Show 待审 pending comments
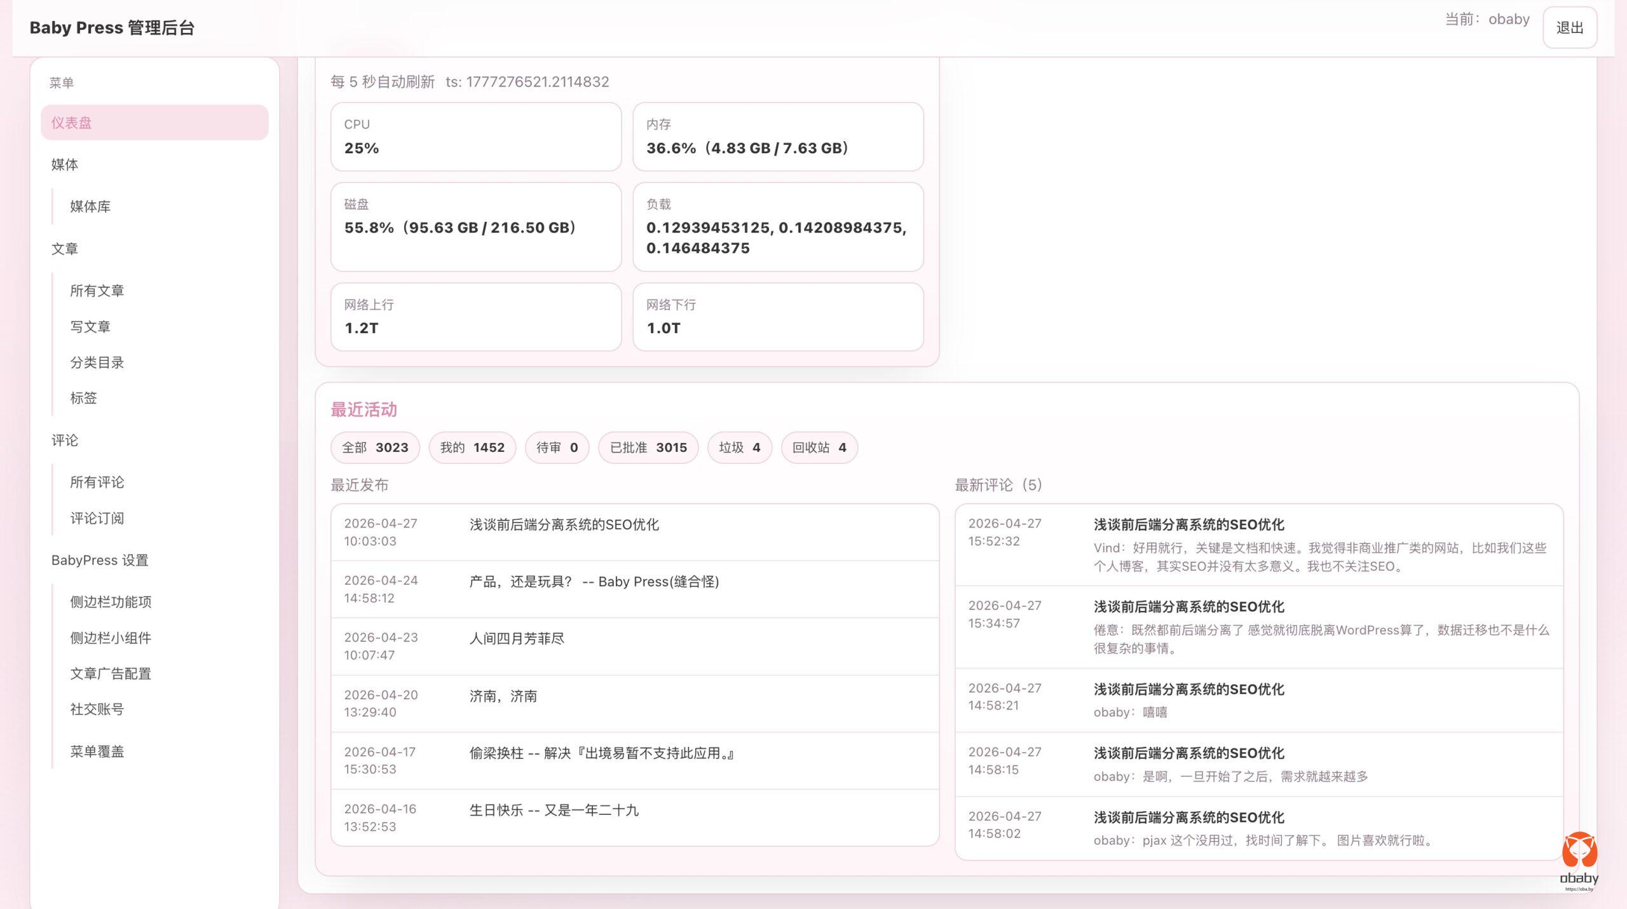 pos(557,448)
